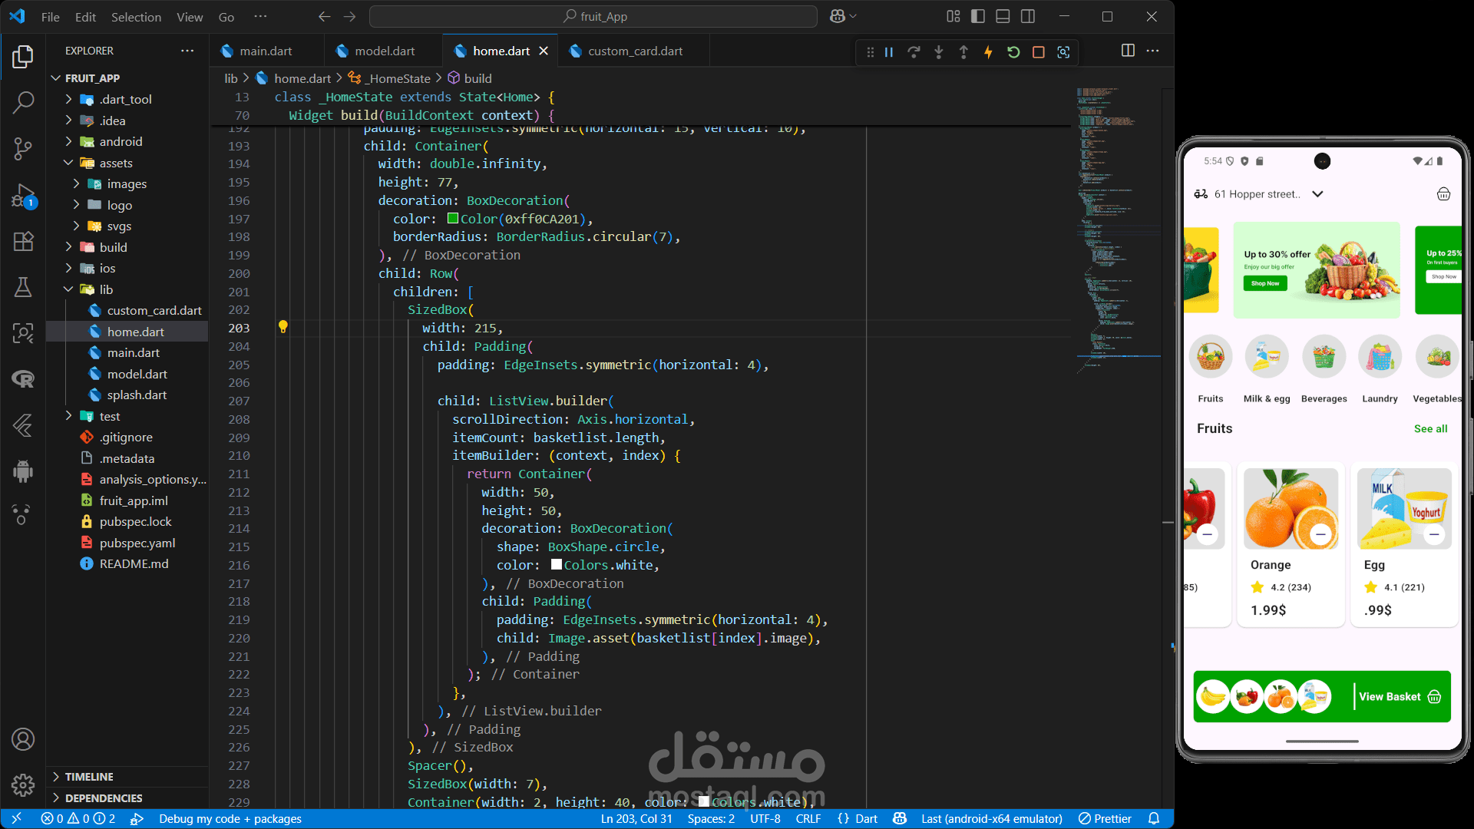Open the View menu
Viewport: 1474px width, 829px height.
190,16
